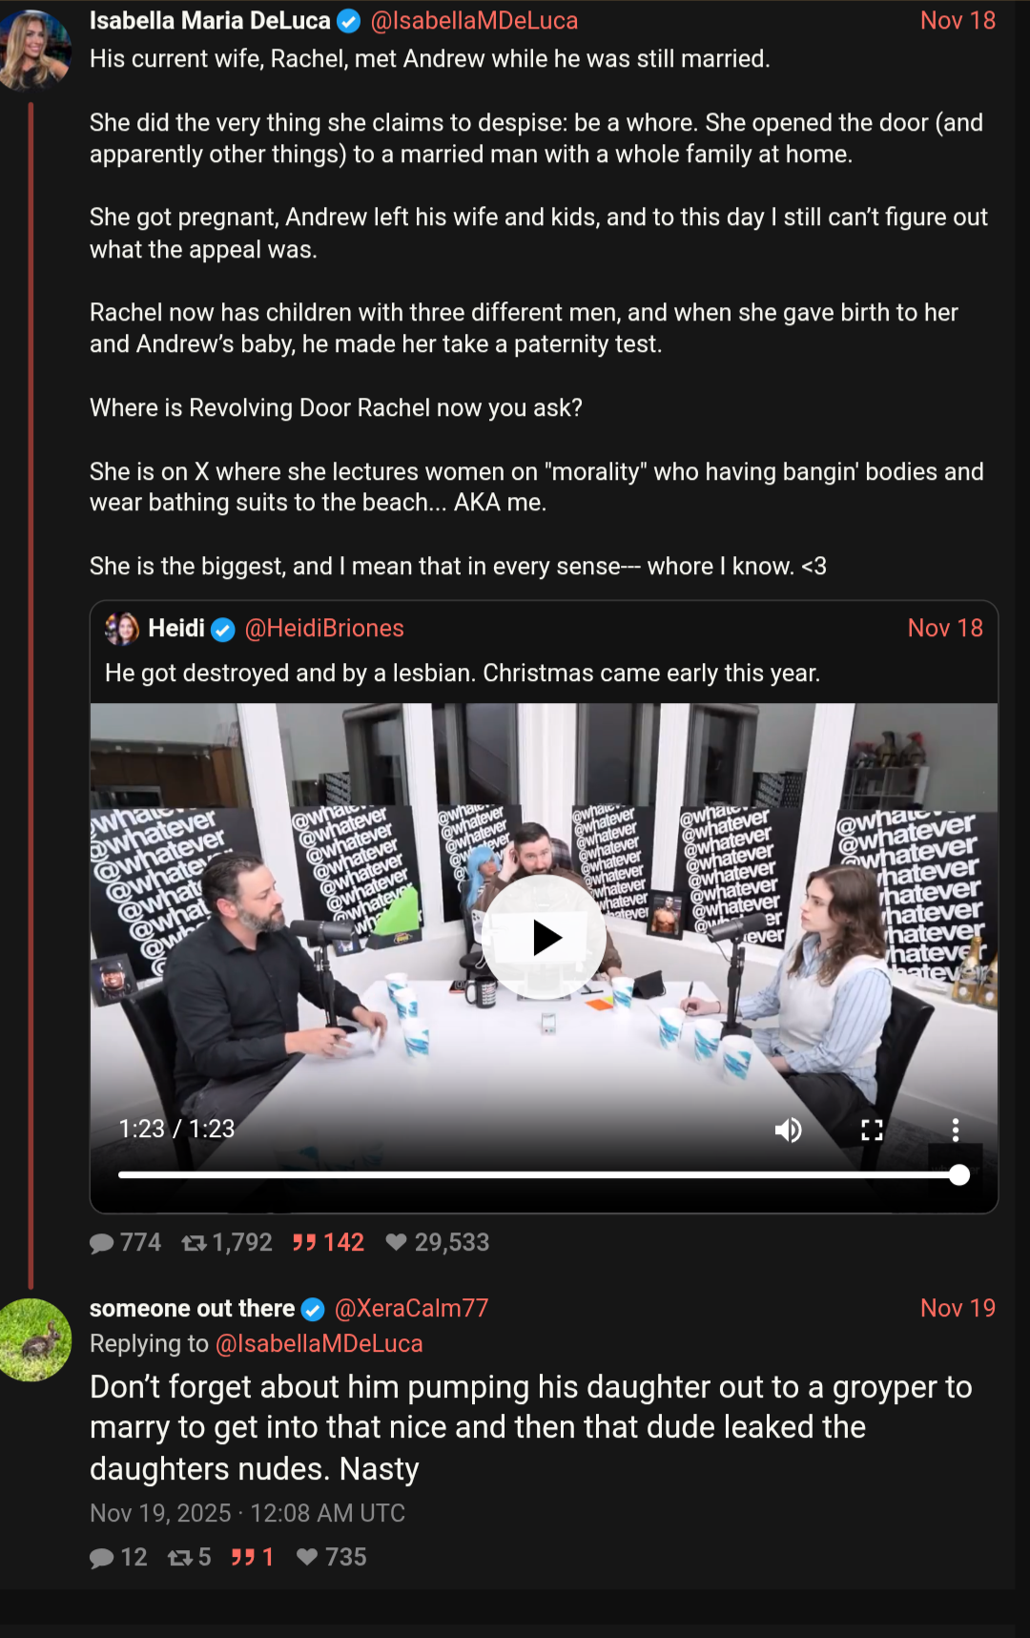Open the video's three-dot options menu
Screen dimensions: 1030x1638
[x=956, y=1130]
